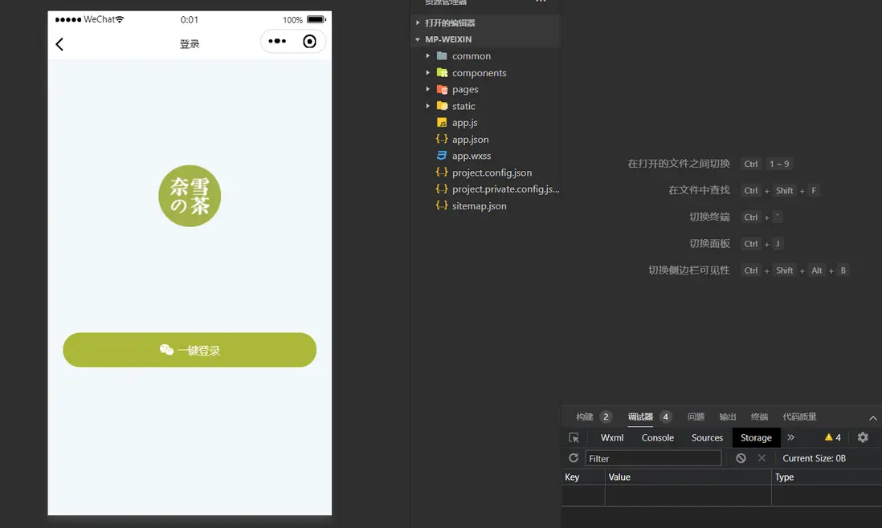The height and width of the screenshot is (528, 882).
Task: Expand the pages folder arrow
Action: pos(427,89)
